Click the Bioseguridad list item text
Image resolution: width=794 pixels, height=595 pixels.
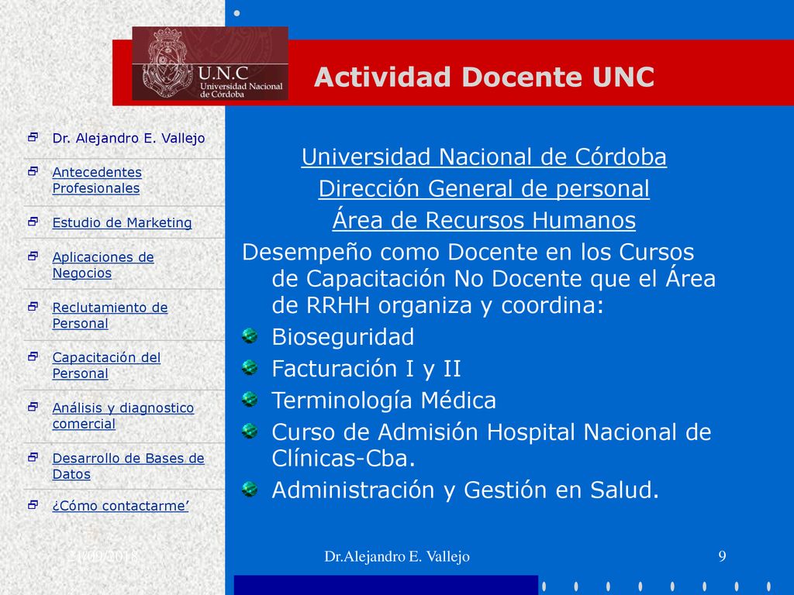click(x=343, y=337)
